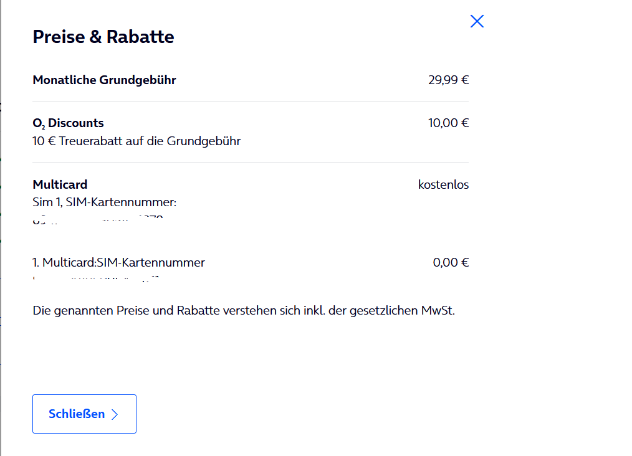Click divider line below Monatliche Grundgebühr

point(251,101)
